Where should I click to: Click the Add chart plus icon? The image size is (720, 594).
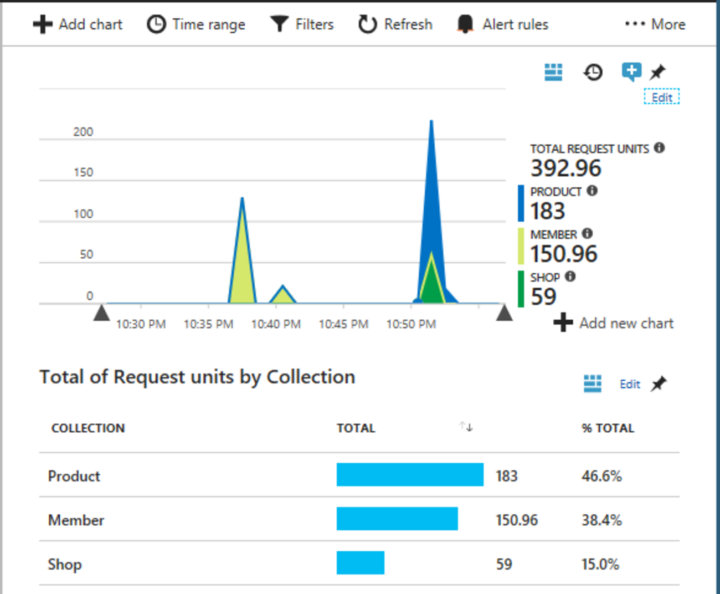43,24
